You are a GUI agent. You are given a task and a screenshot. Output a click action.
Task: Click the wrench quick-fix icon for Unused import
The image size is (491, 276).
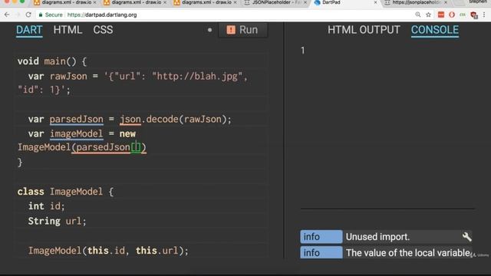coord(467,237)
